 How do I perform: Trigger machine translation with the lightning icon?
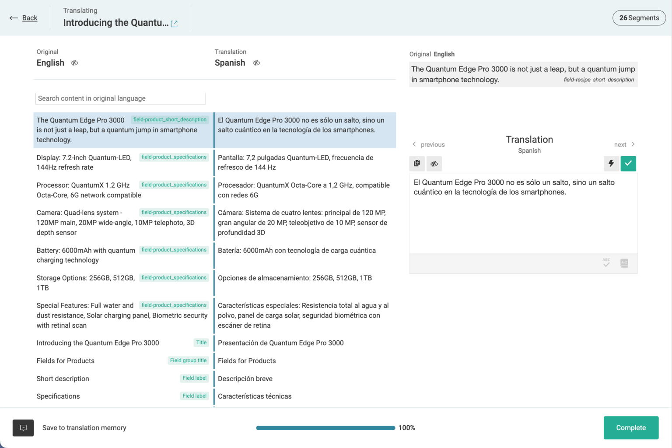611,164
